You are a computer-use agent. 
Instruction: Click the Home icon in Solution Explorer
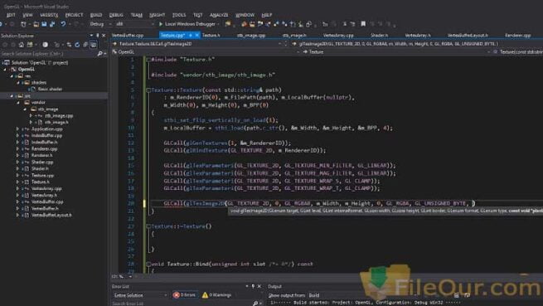pos(22,45)
